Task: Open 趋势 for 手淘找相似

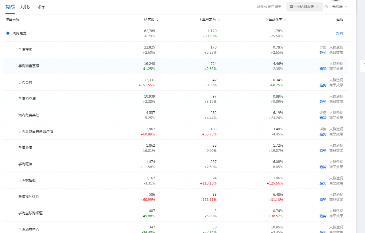Action: point(323,183)
